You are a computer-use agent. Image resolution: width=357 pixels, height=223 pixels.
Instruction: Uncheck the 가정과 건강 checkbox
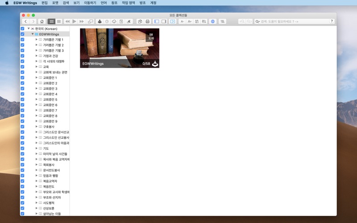(22, 56)
